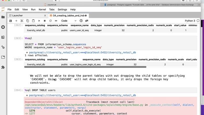
Task: Open the Property Inspector gears icon
Action: 3,47
